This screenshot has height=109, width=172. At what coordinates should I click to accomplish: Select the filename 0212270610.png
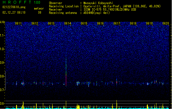click(14, 7)
